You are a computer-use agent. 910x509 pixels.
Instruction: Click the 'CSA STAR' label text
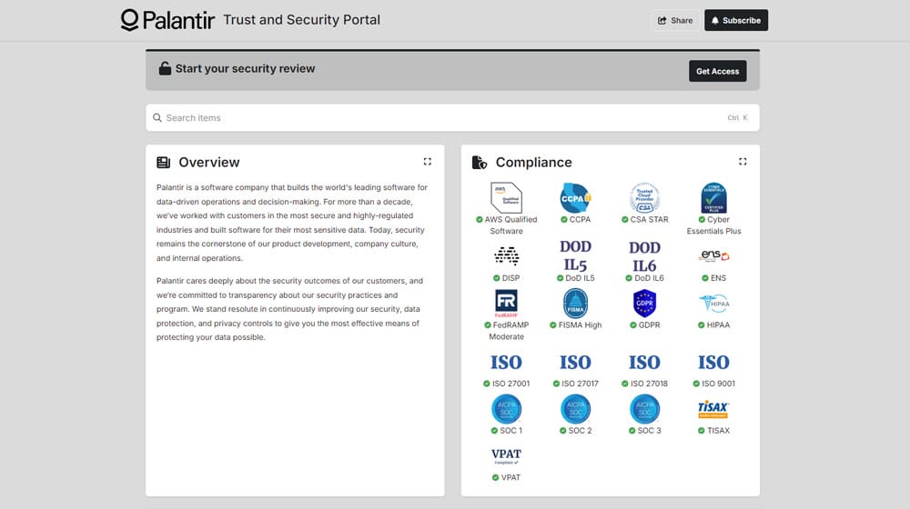tap(649, 219)
